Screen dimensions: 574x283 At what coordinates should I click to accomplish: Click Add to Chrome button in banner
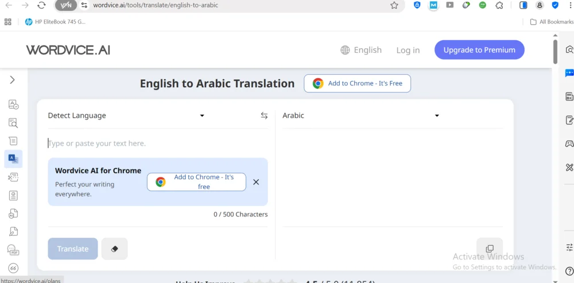[196, 182]
